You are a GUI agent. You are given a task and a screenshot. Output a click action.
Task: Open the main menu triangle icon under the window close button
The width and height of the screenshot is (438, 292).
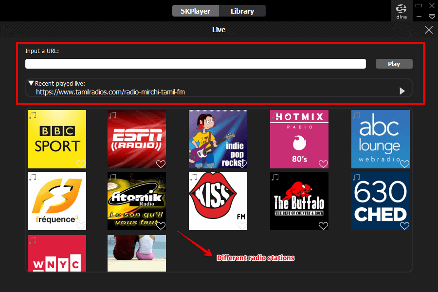point(432,17)
